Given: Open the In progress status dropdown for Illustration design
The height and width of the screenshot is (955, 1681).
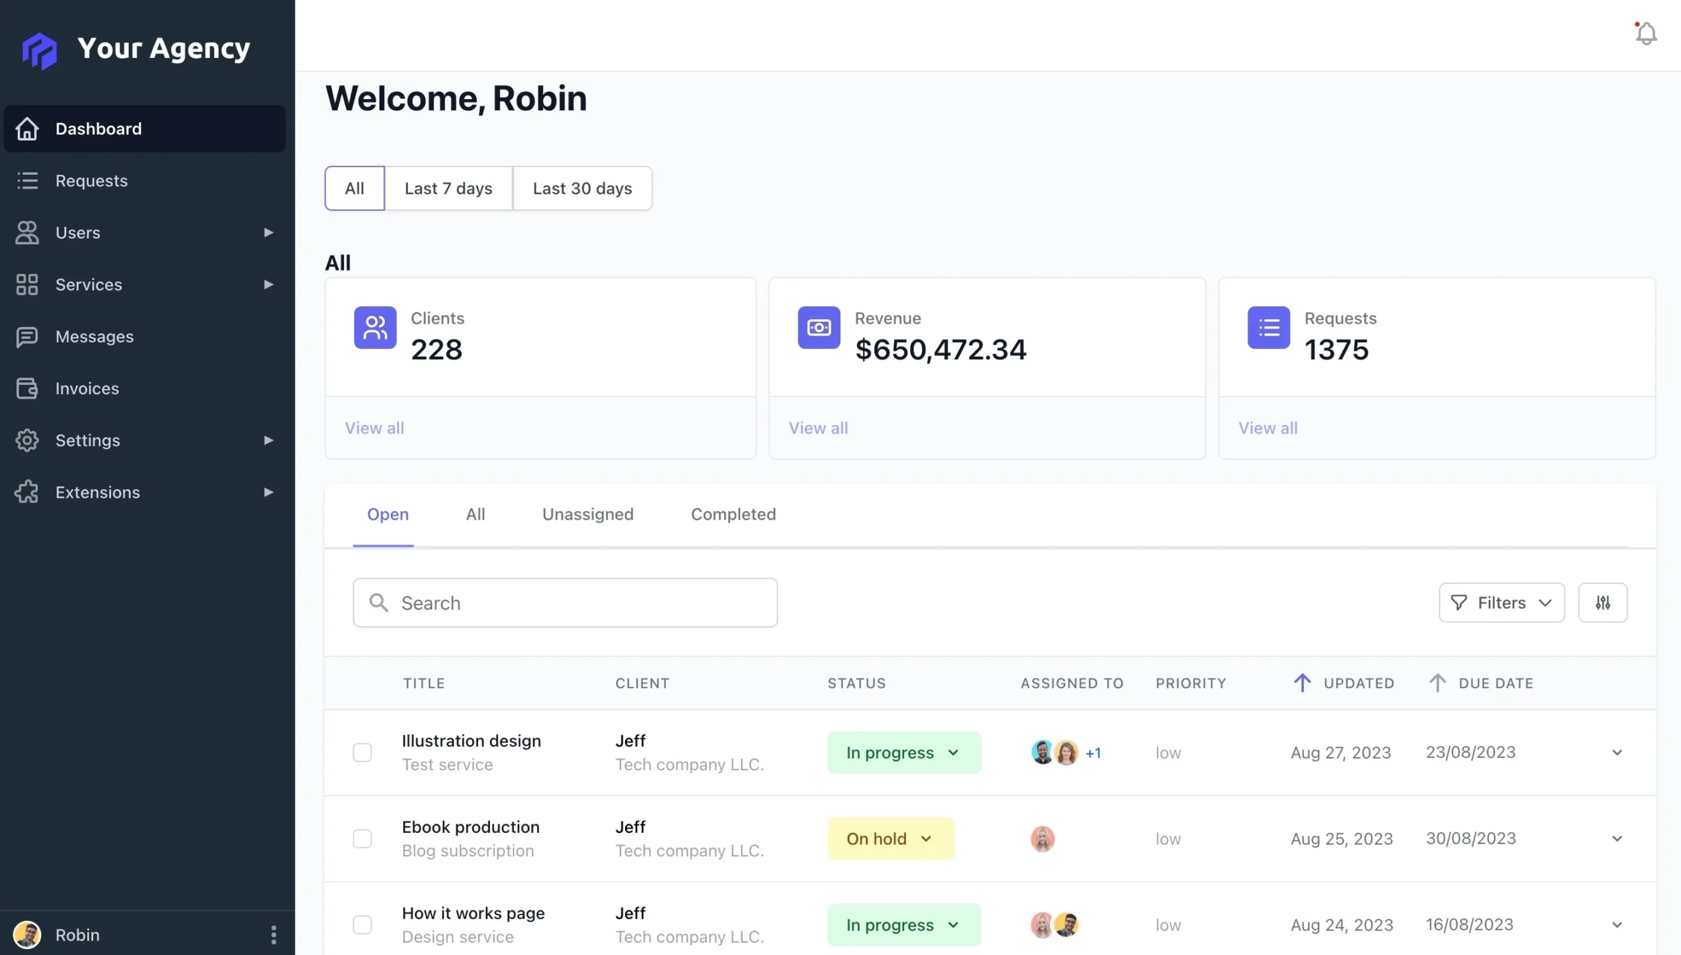Looking at the screenshot, I should pos(904,752).
